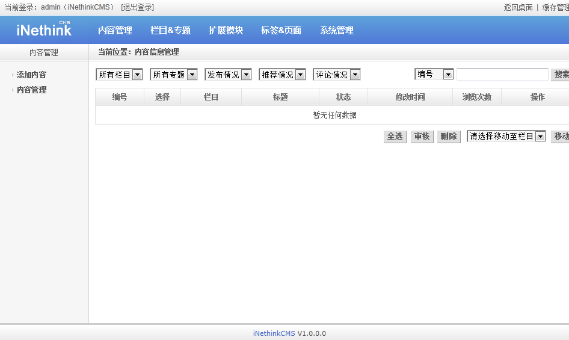Open the 标签&页面 menu
Screen dimensions: 569x340
(281, 31)
